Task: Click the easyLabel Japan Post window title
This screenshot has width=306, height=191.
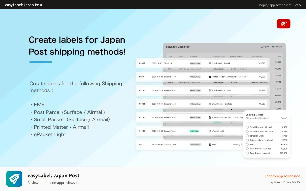Action: (178, 47)
